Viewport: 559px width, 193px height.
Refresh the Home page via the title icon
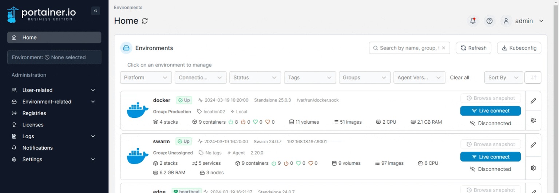(x=145, y=21)
